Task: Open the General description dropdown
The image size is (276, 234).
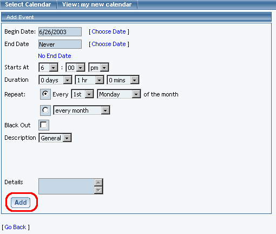Action: coord(55,138)
